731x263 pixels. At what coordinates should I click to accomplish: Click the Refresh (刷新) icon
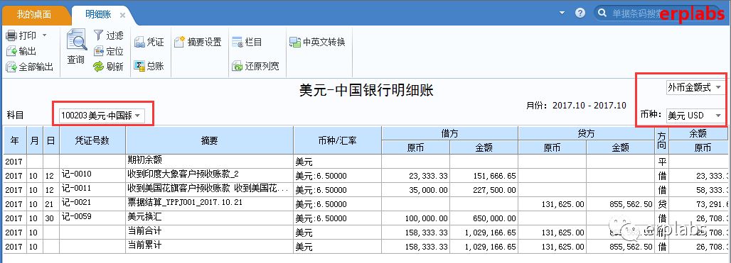(98, 67)
